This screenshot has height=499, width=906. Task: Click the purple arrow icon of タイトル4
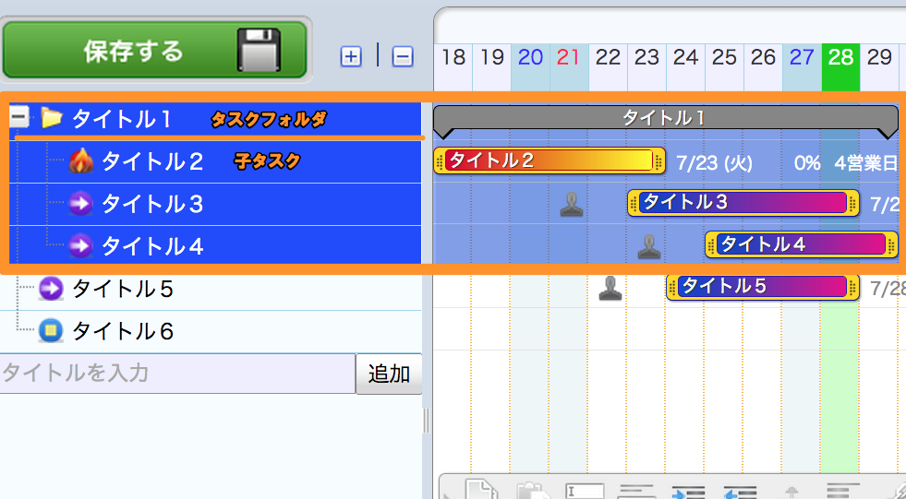(80, 247)
